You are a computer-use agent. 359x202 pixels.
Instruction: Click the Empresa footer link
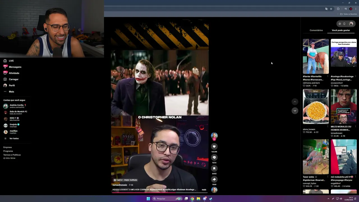point(8,147)
